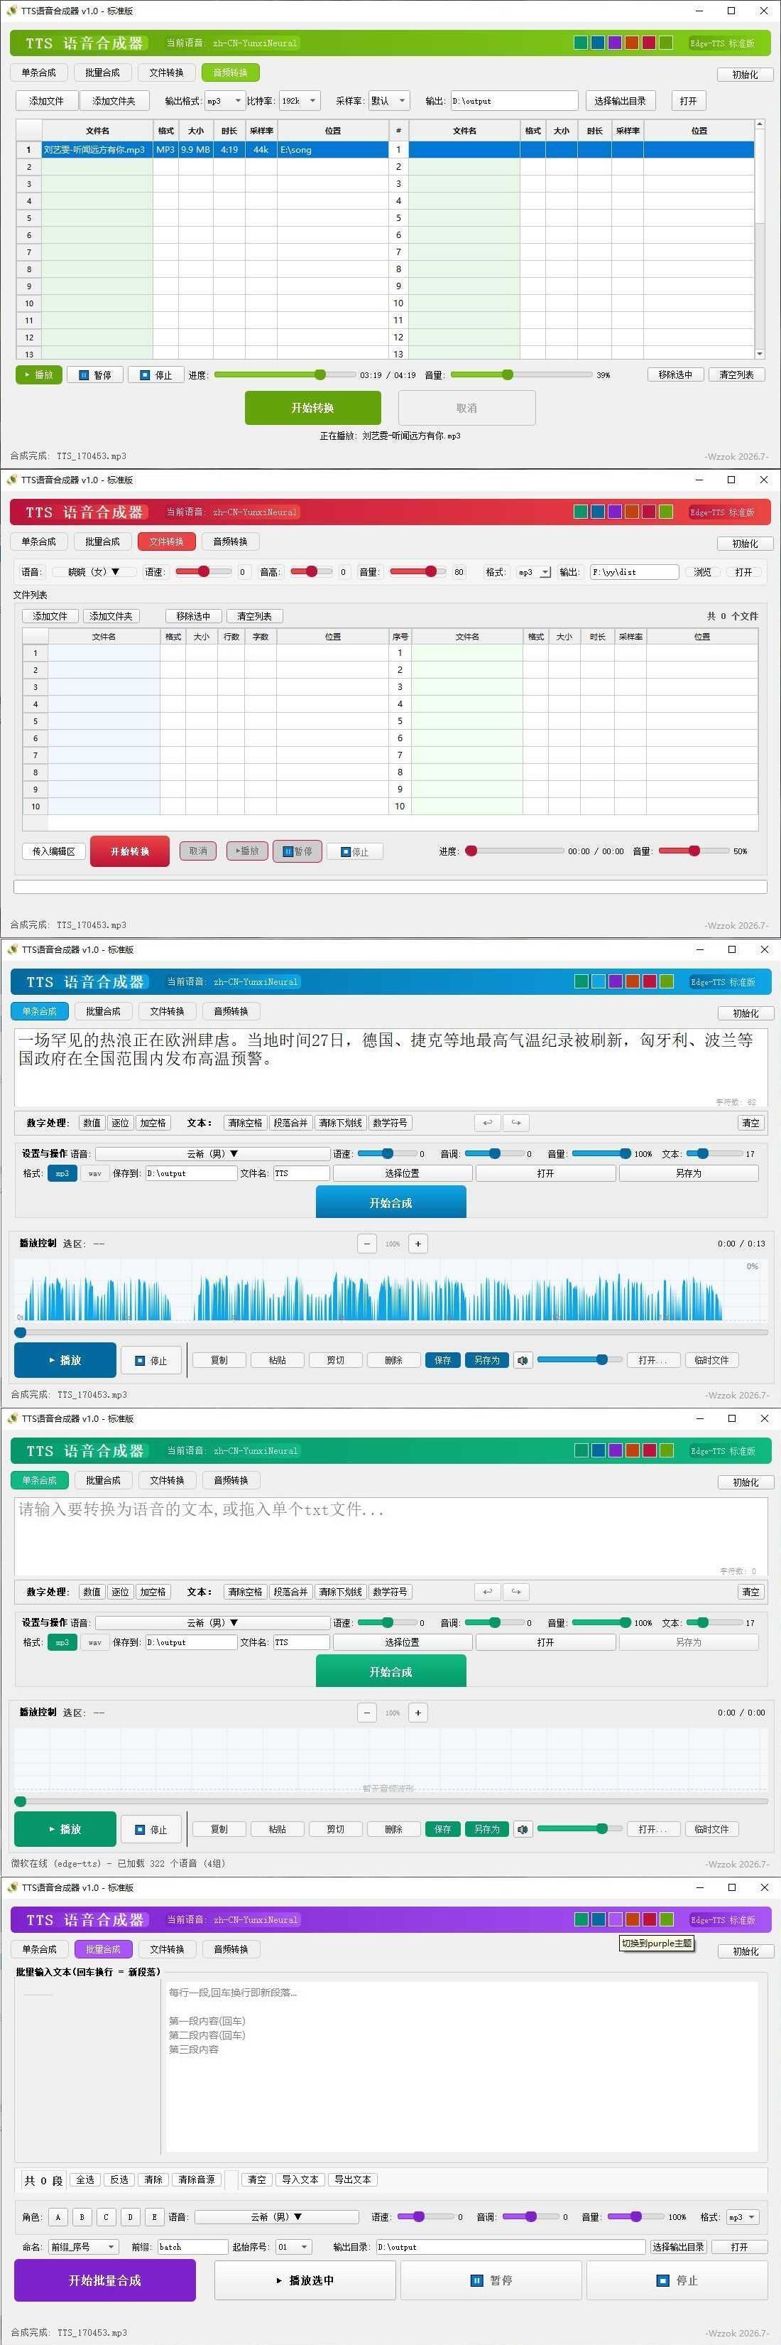Pick purple theme swatch in red window header
Viewport: 781px width, 2345px height.
pyautogui.click(x=615, y=512)
